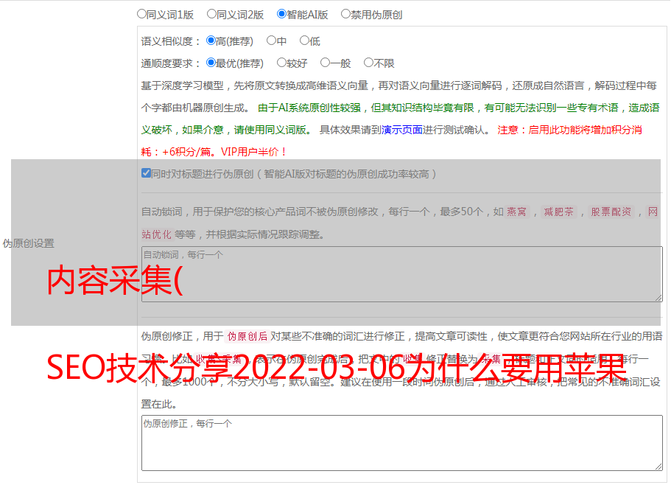
Task: Click the 伪原创修正 textarea resize handle
Action: (658, 467)
